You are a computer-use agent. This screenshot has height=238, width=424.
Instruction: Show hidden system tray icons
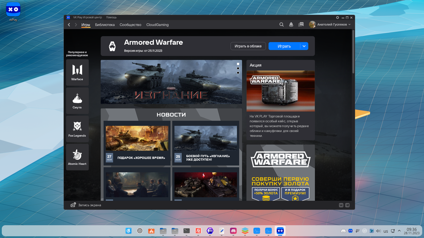click(399, 231)
